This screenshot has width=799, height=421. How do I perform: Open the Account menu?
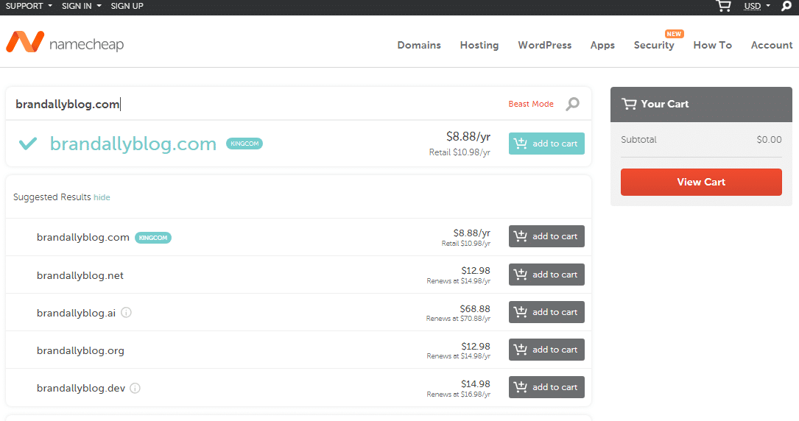(x=772, y=46)
